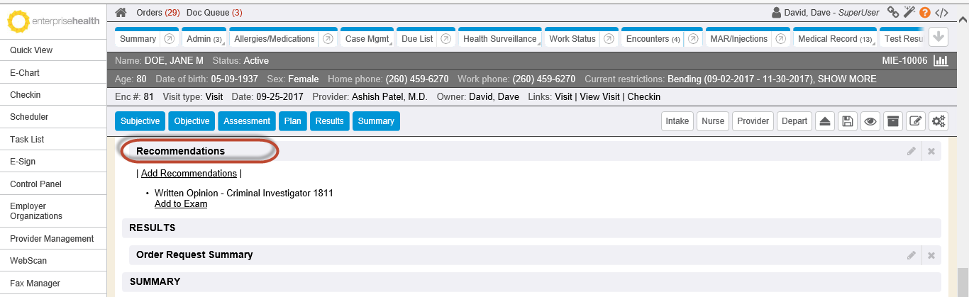Click the chain link icon in header
Image resolution: width=969 pixels, height=297 pixels.
point(893,13)
